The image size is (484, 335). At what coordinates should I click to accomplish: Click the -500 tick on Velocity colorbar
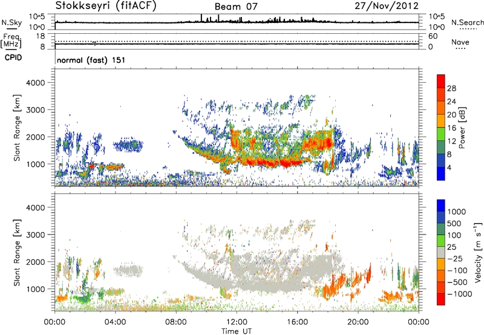[457, 282]
